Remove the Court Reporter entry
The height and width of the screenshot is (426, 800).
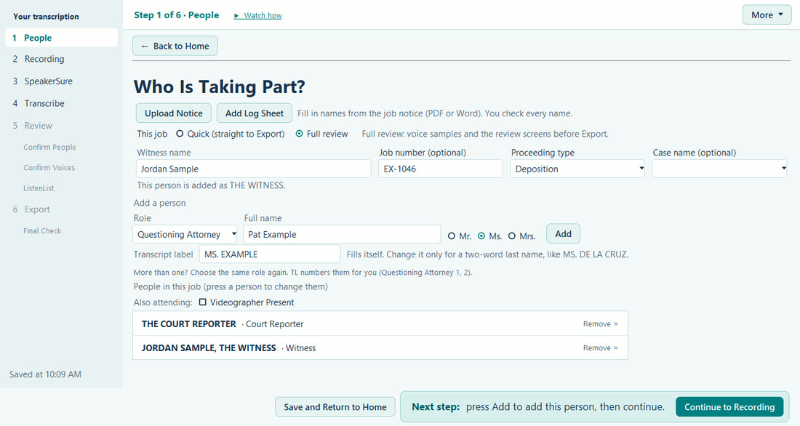tap(601, 324)
